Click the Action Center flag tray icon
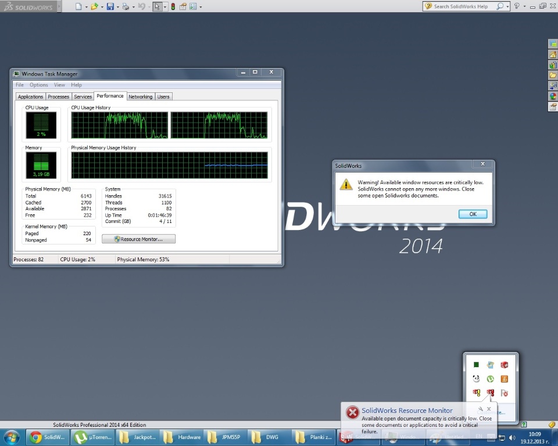 (x=505, y=393)
